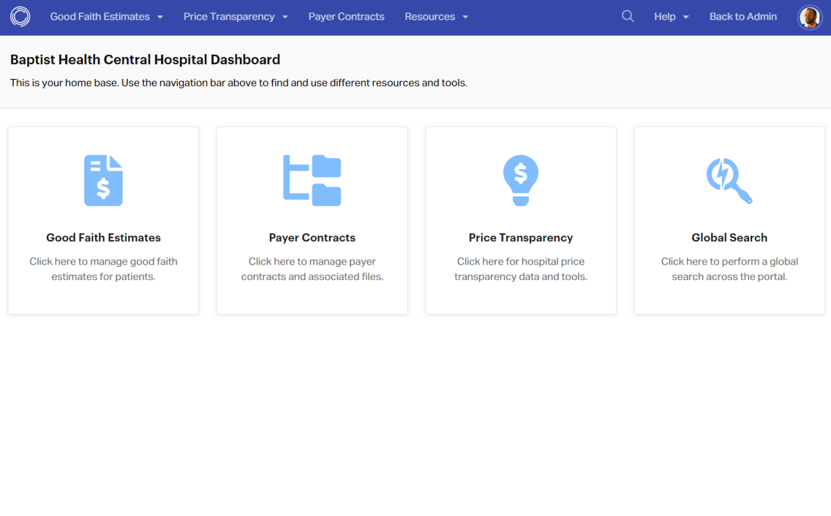Click the Baptist Health Central Hospital Dashboard heading
Screen dimensions: 831x516
click(145, 59)
